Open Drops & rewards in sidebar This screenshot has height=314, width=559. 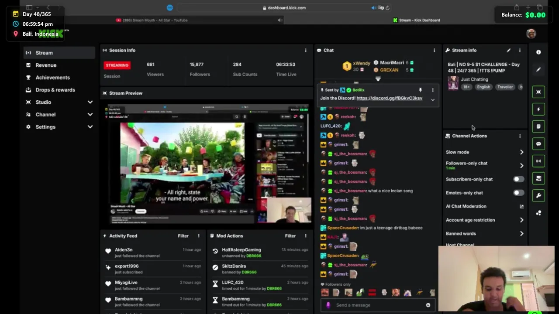coord(59,90)
